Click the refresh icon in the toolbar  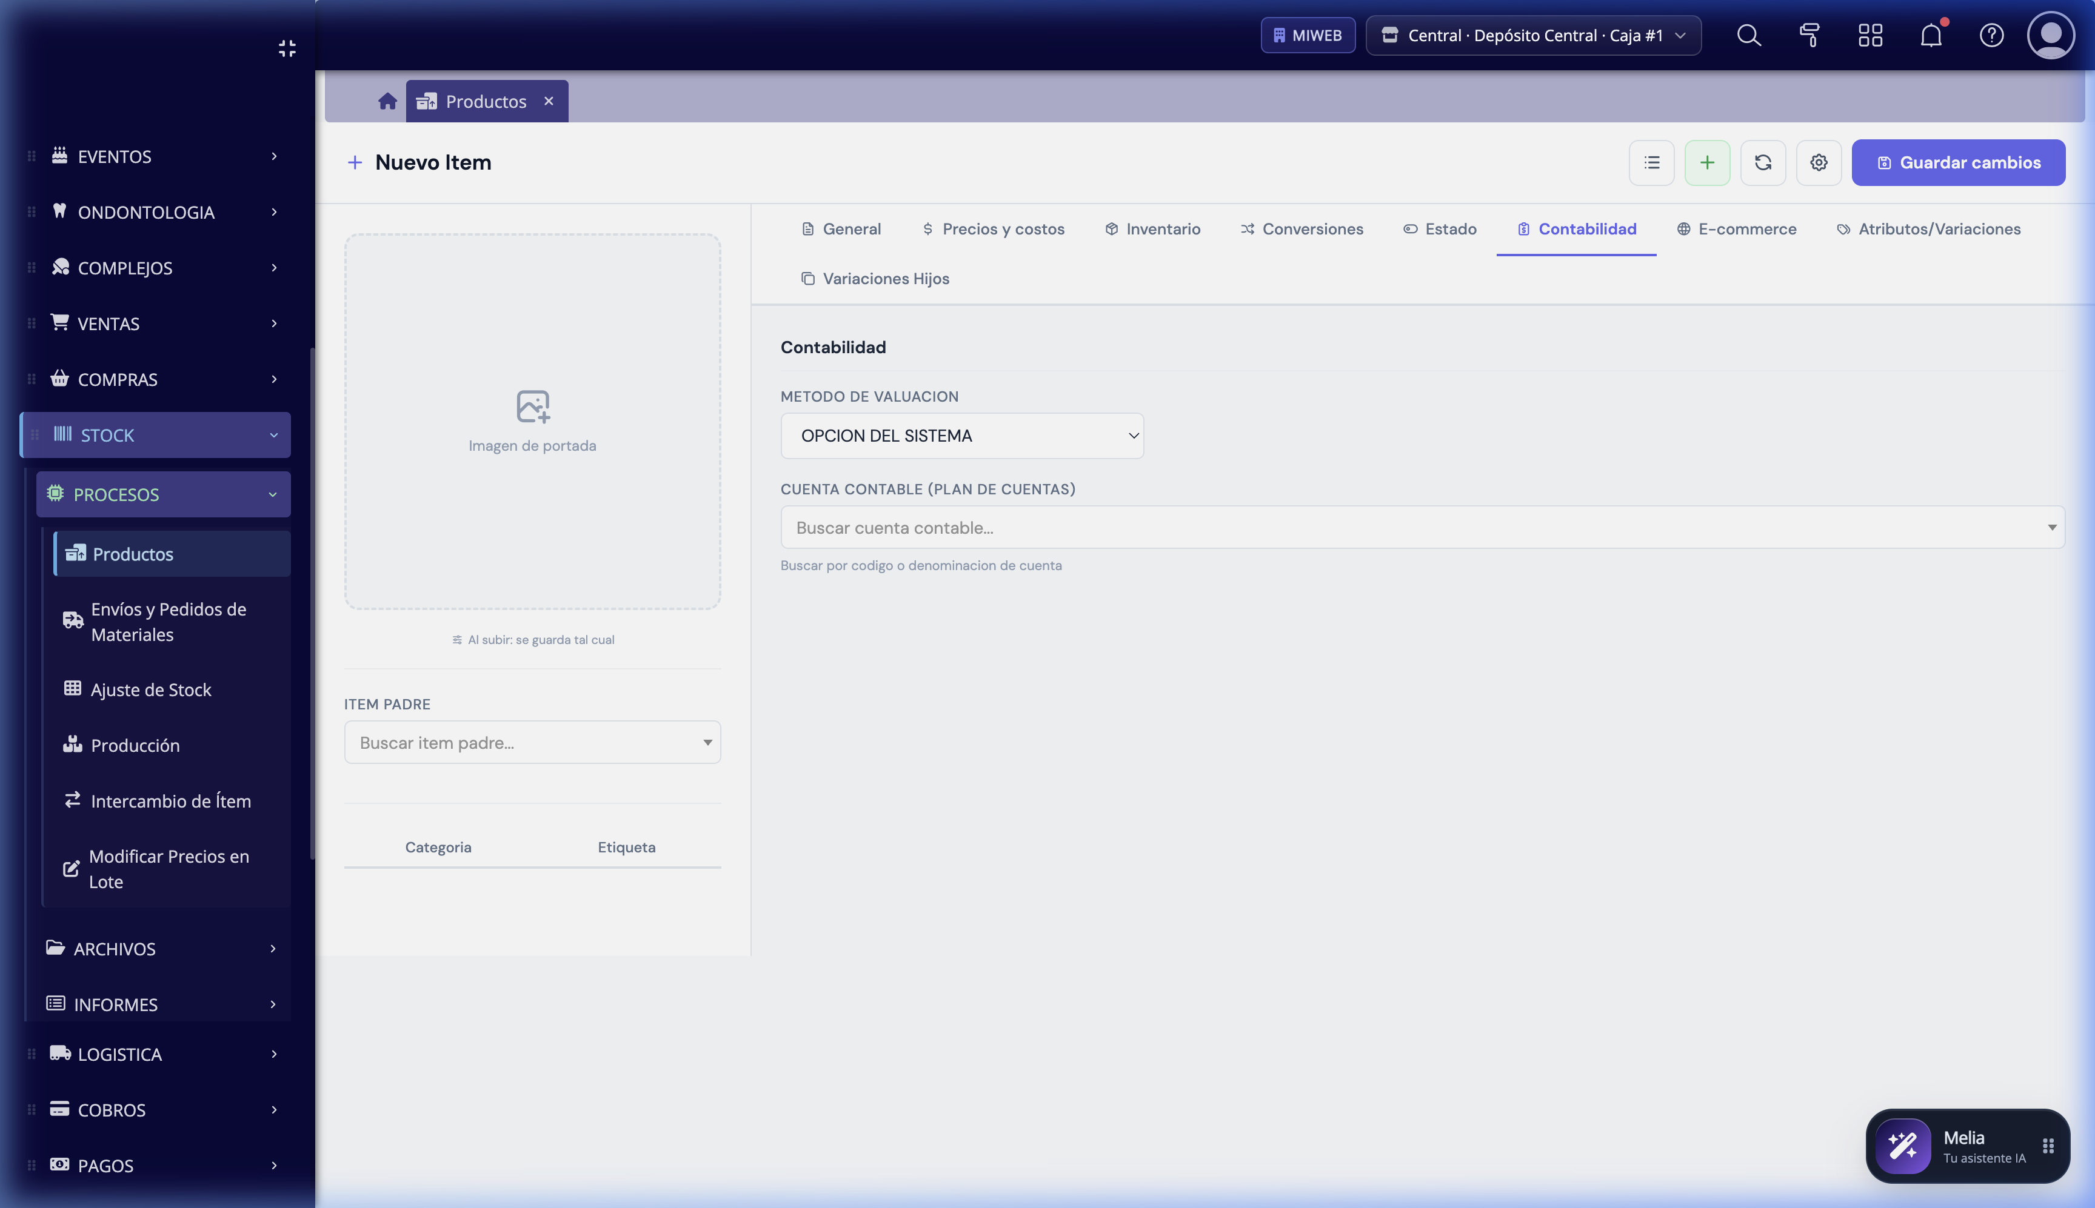(1763, 162)
